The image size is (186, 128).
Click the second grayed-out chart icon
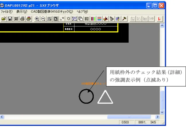[x=139, y=19]
